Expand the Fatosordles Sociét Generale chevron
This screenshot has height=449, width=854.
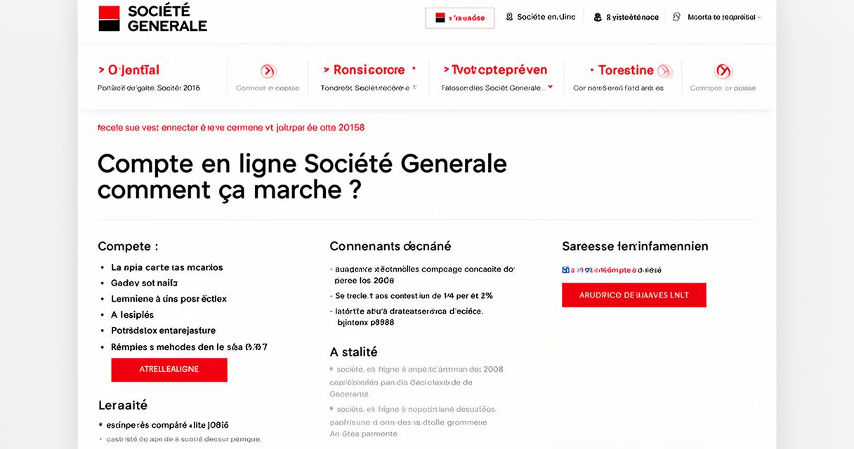[x=550, y=88]
